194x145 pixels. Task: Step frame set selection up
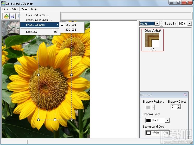pos(161,22)
